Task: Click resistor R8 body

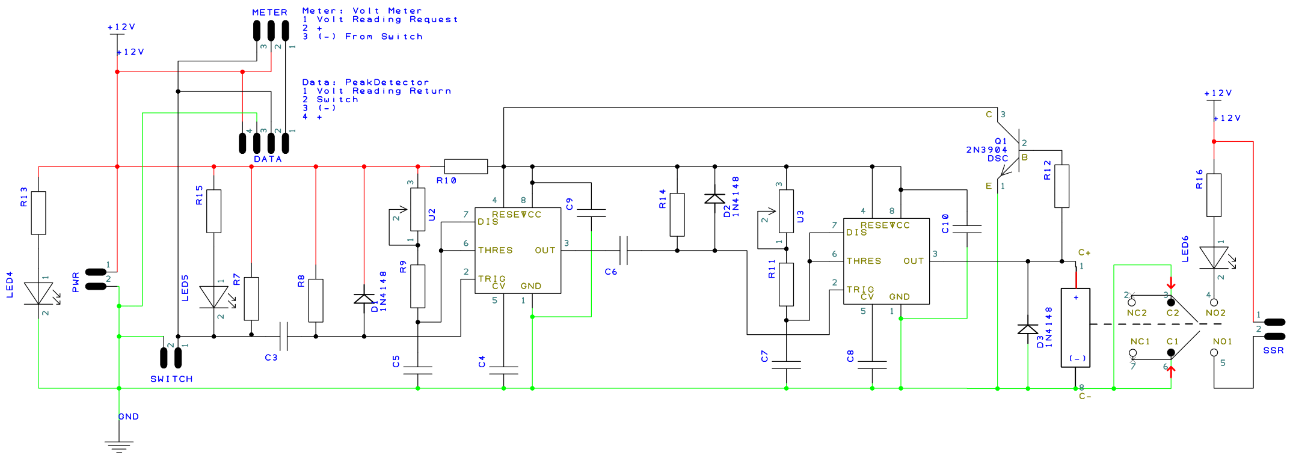Action: coord(316,301)
